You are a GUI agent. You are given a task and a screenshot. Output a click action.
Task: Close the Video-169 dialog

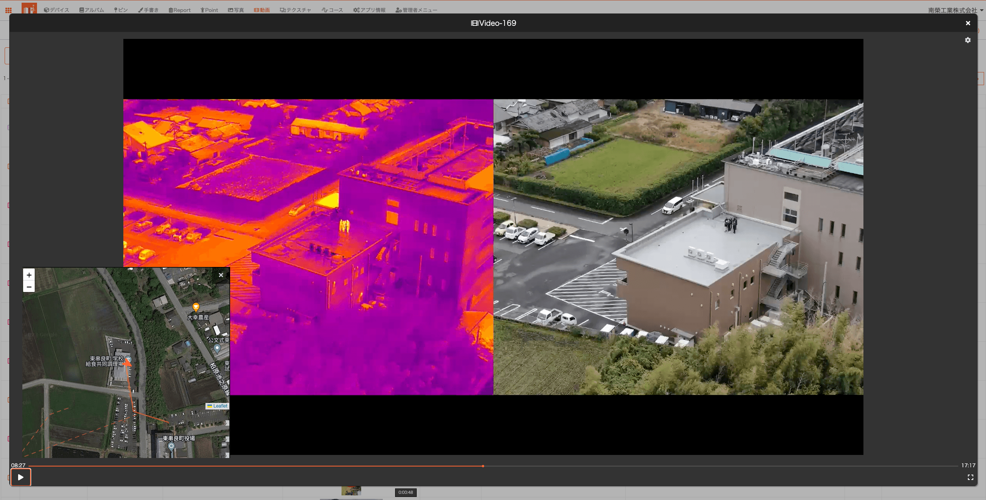pyautogui.click(x=967, y=23)
